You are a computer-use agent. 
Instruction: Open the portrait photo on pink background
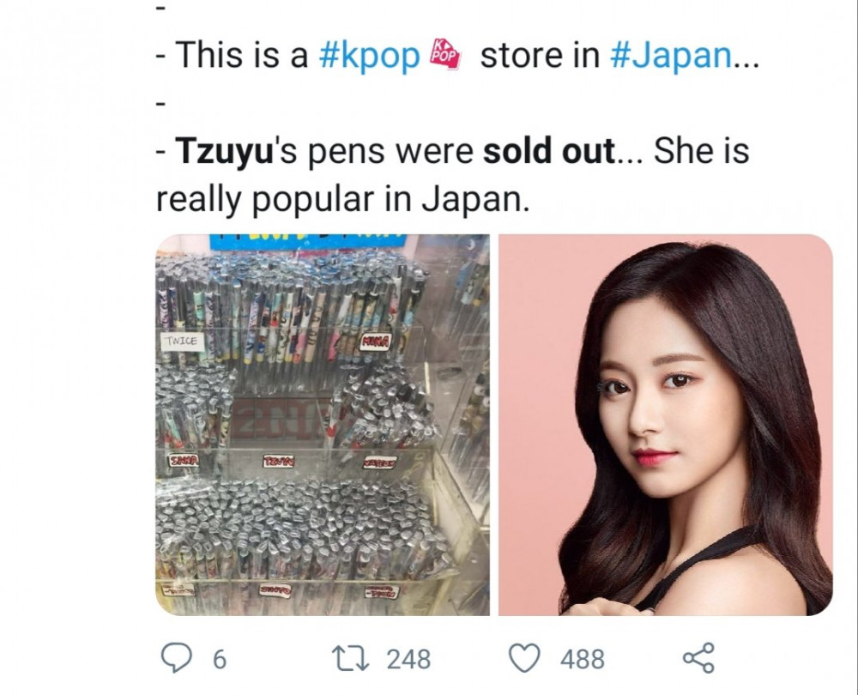666,426
